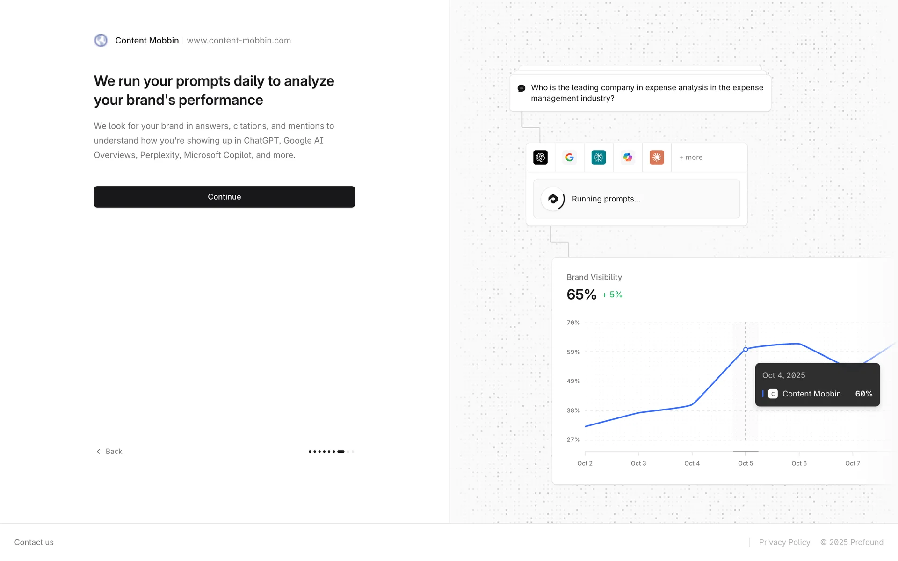The image size is (898, 561).
Task: Click the Oct 5 data point on the chart
Action: tap(746, 349)
